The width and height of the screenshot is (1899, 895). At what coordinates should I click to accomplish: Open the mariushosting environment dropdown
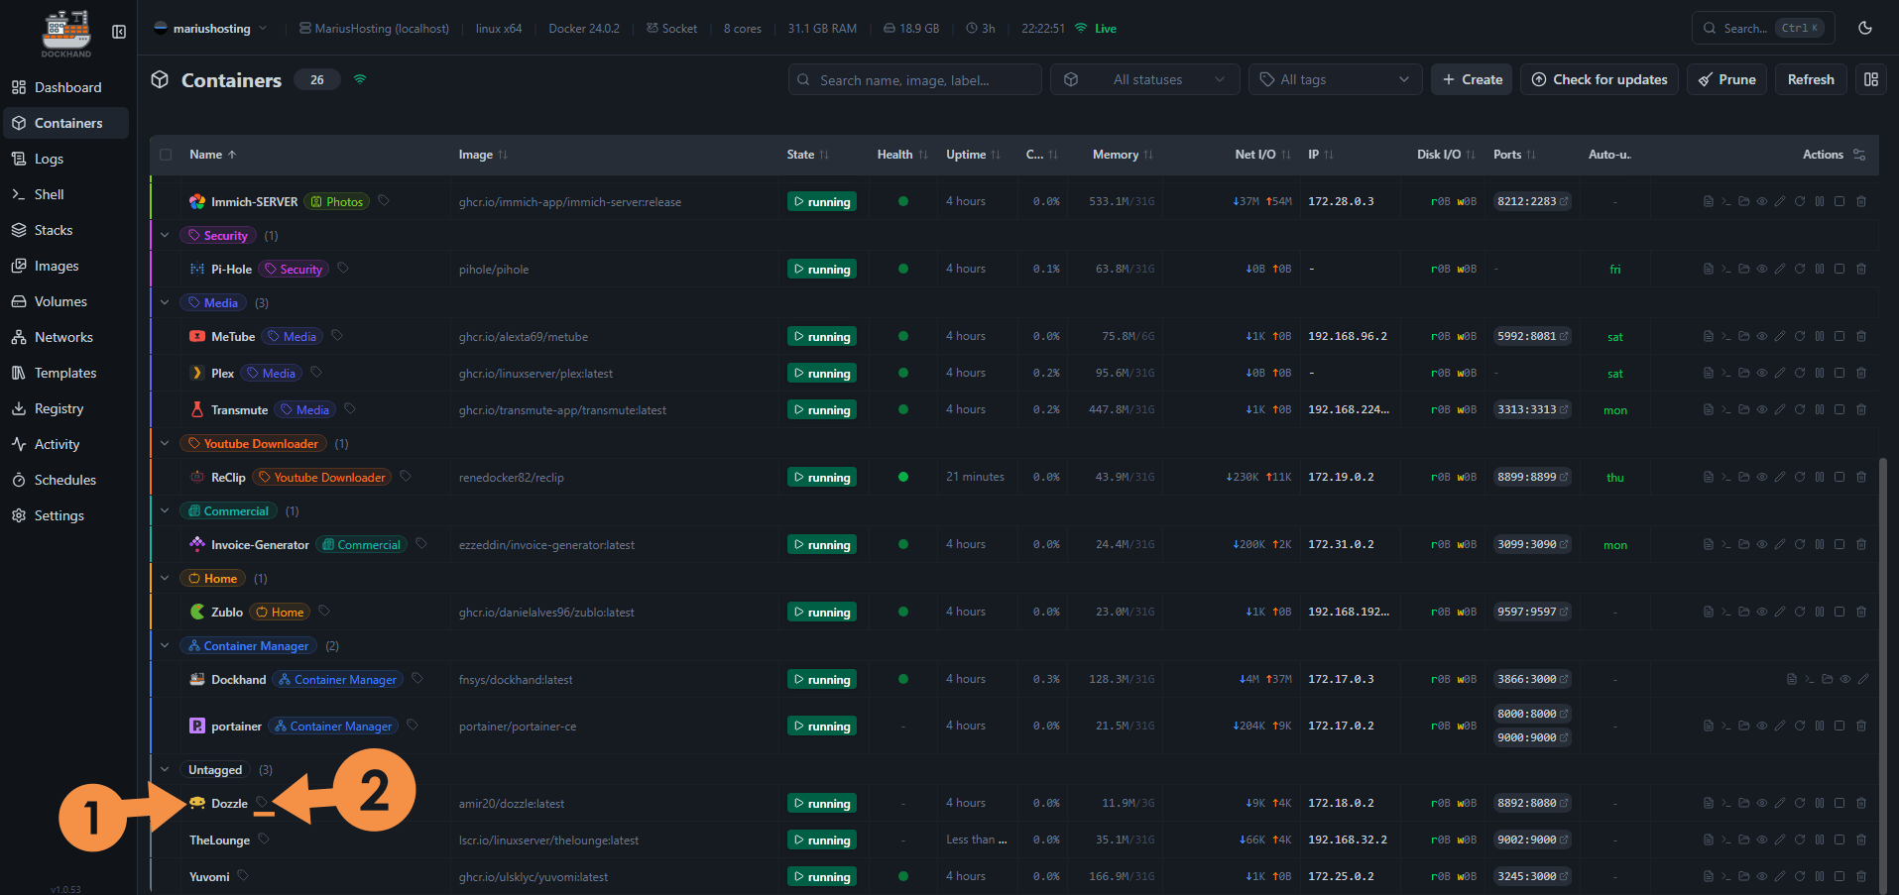[210, 29]
